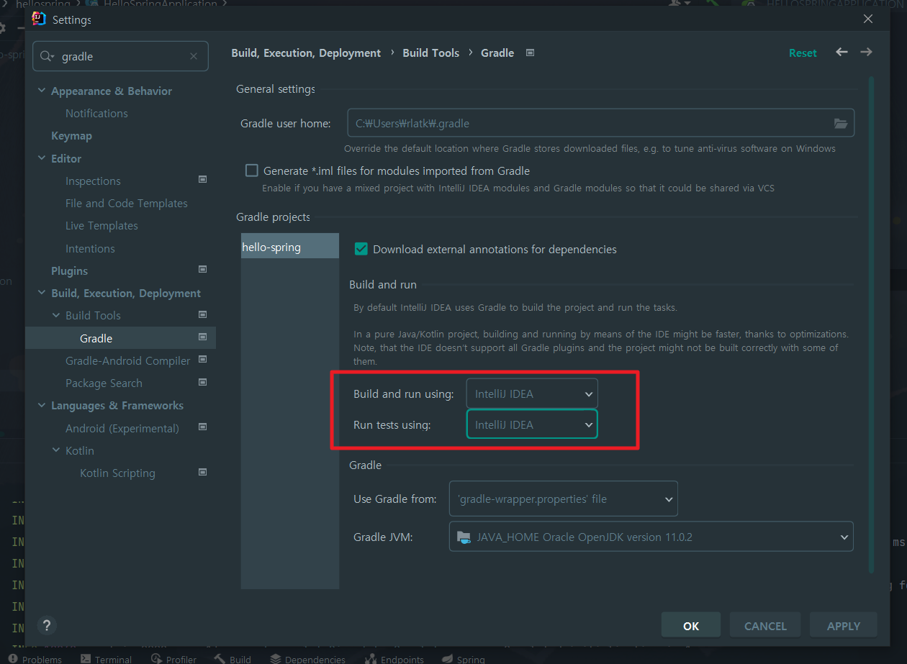Click the CANCEL button
The width and height of the screenshot is (907, 664).
coord(765,626)
